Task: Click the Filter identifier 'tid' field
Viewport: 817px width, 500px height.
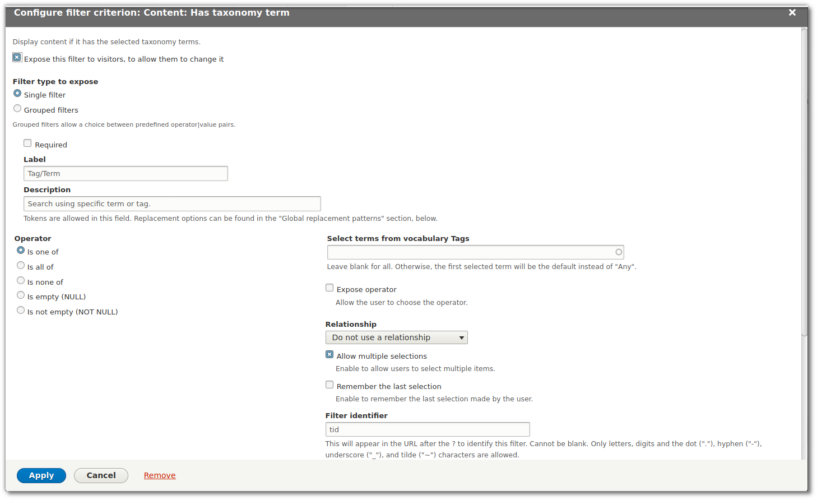Action: [x=428, y=429]
